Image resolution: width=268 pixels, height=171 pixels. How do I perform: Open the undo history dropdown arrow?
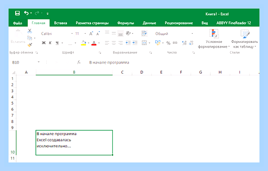pos(31,13)
